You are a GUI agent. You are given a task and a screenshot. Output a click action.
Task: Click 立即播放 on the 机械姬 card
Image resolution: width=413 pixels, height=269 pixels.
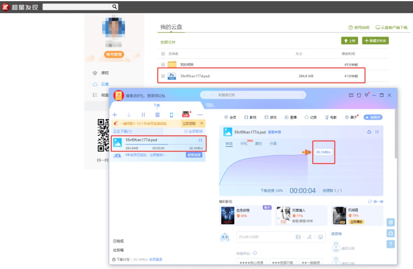click(x=356, y=222)
